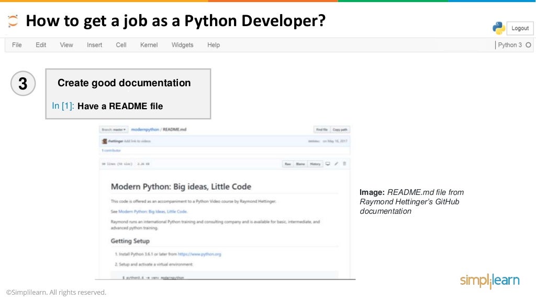Click the Python logo icon

tap(499, 28)
